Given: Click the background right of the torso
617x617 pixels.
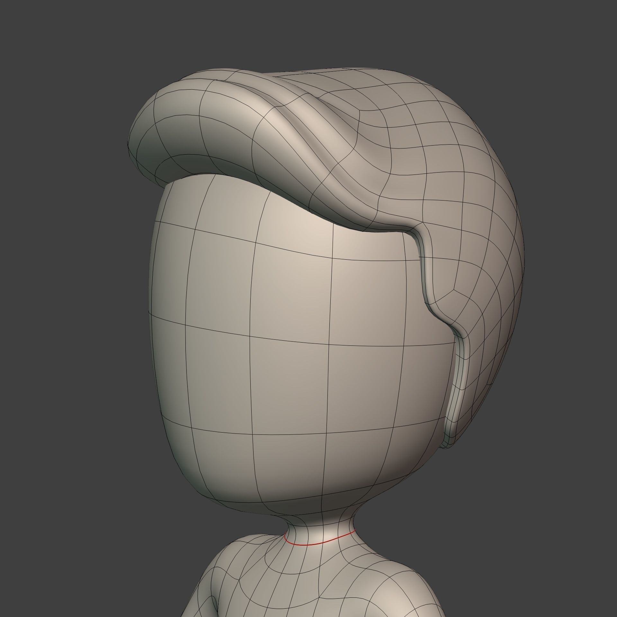Looking at the screenshot, I should tap(530, 562).
